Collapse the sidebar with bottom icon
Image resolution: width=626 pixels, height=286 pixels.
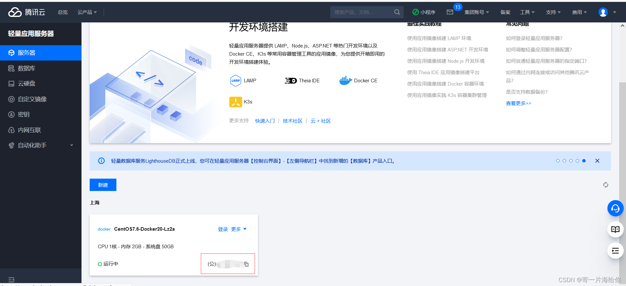(11, 279)
